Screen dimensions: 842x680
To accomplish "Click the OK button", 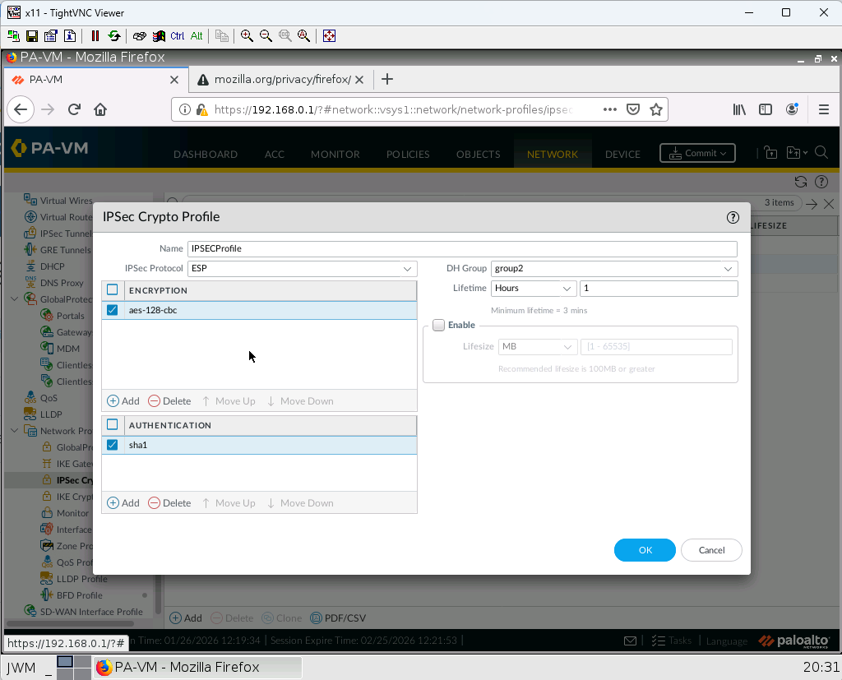I will tap(645, 550).
